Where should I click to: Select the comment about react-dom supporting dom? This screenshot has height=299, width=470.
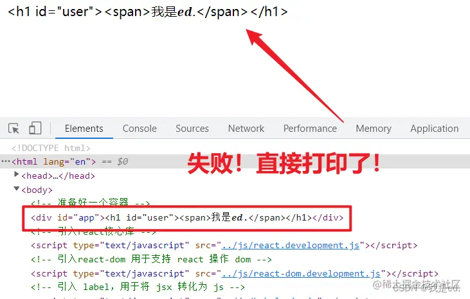coord(151,259)
